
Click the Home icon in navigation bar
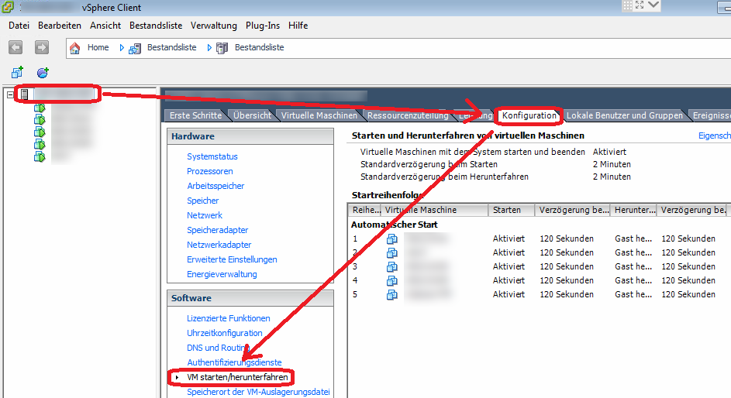coord(75,48)
